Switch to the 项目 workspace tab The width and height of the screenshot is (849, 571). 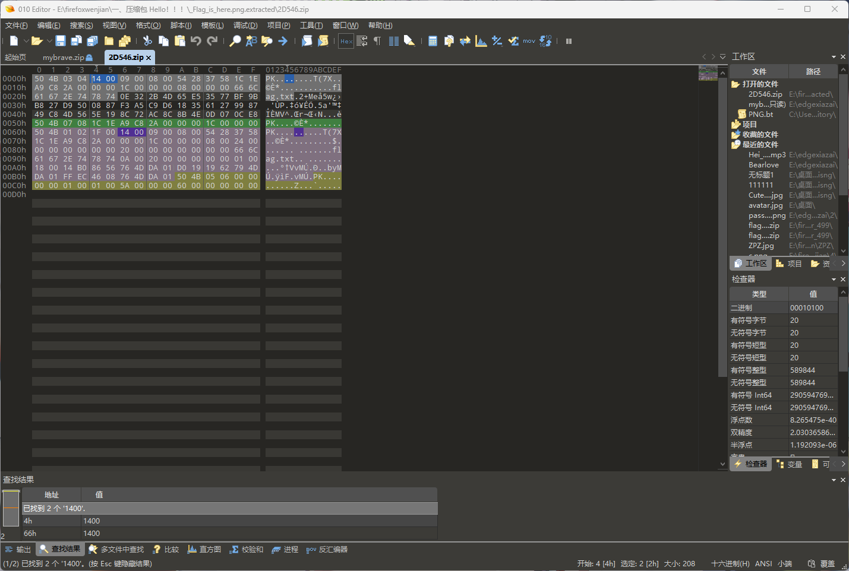click(x=788, y=264)
